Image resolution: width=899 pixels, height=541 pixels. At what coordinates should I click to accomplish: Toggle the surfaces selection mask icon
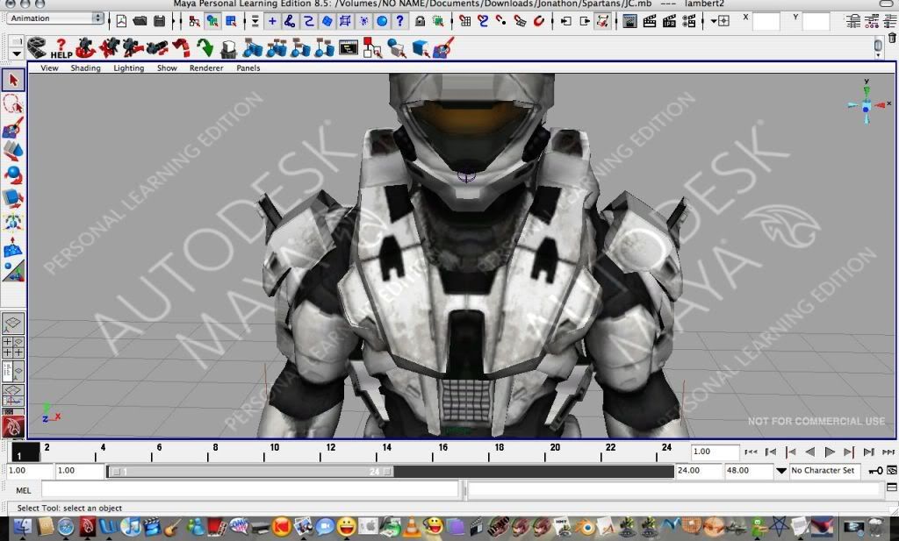[327, 21]
